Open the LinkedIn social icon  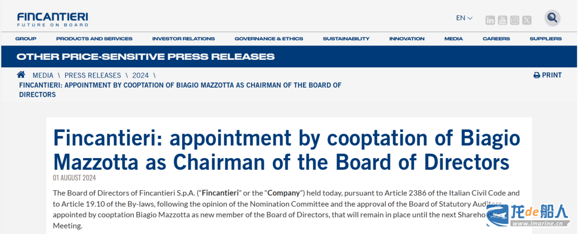(x=490, y=20)
